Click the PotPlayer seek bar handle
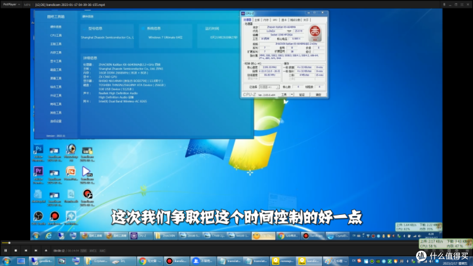 (x=9, y=243)
